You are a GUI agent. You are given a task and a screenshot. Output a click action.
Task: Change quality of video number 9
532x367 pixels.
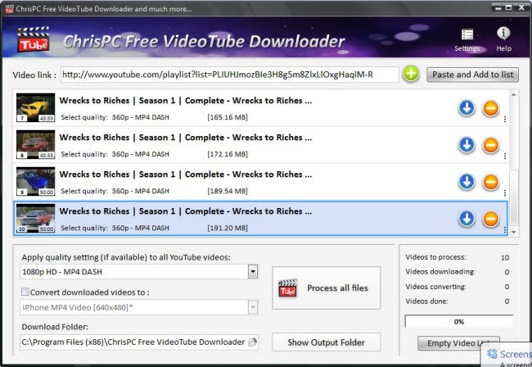click(x=141, y=191)
